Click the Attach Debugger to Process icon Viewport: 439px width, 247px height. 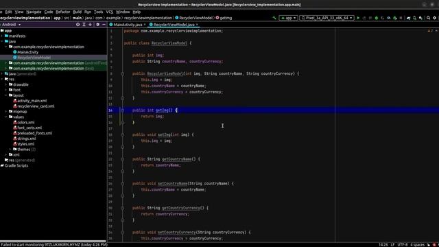point(395,18)
